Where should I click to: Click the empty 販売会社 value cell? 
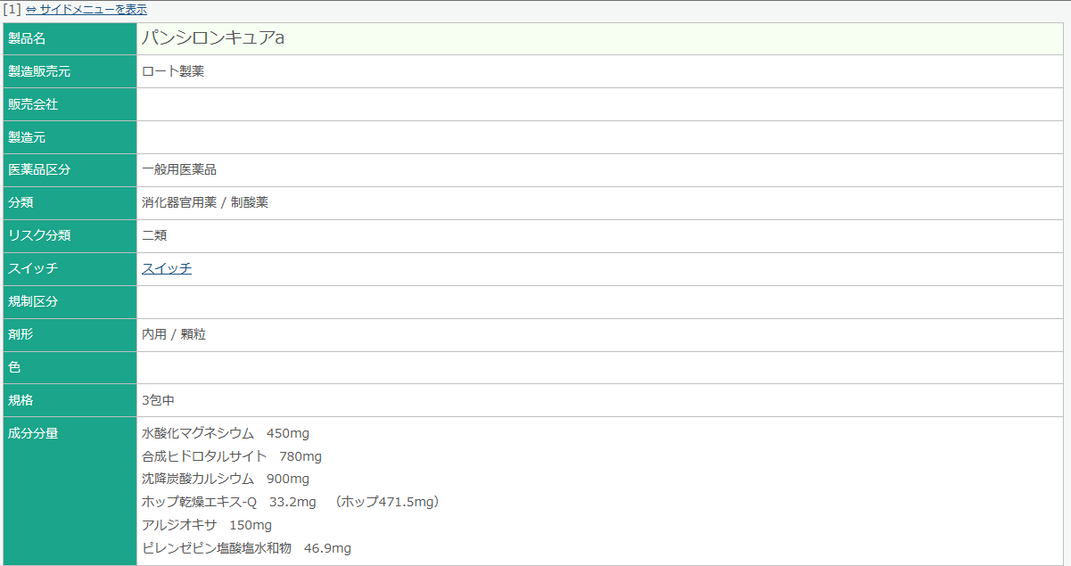pyautogui.click(x=600, y=104)
